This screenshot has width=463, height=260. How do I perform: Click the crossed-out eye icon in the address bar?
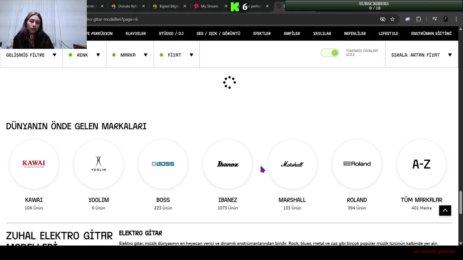point(383,19)
